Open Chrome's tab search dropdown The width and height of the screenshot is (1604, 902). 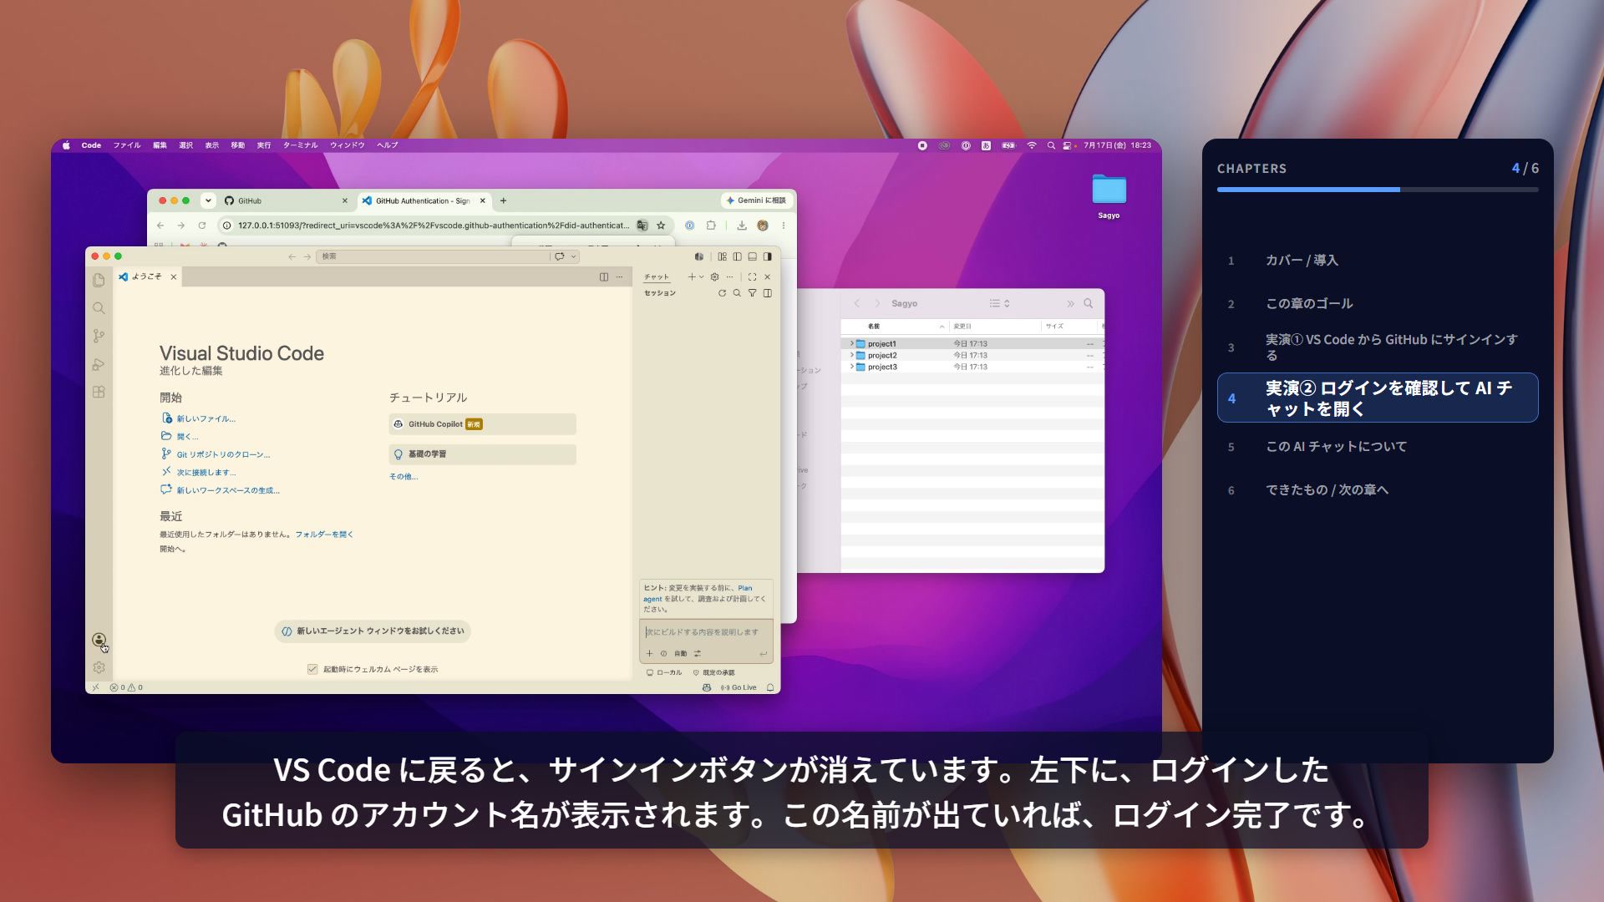[207, 200]
